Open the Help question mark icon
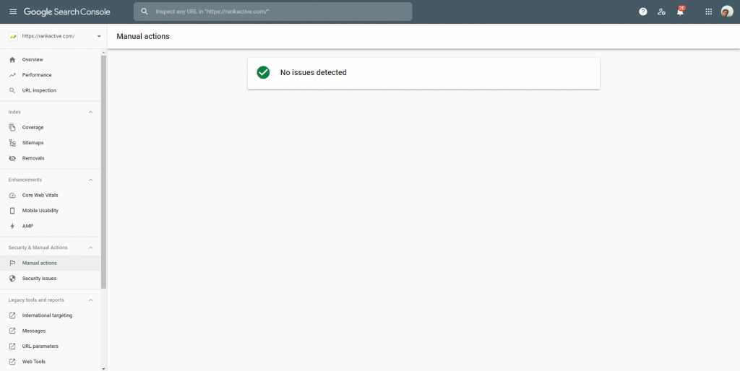 (642, 12)
